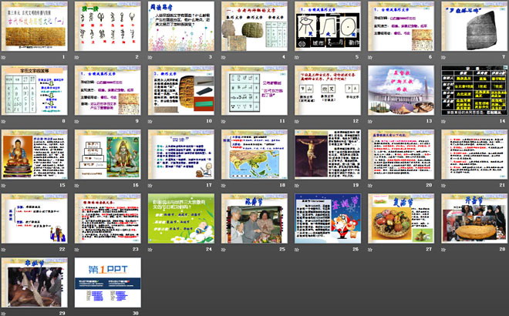Image resolution: width=509 pixels, height=316 pixels.
Task: Click the star icon under slide 27
Action: pyautogui.click(x=370, y=250)
